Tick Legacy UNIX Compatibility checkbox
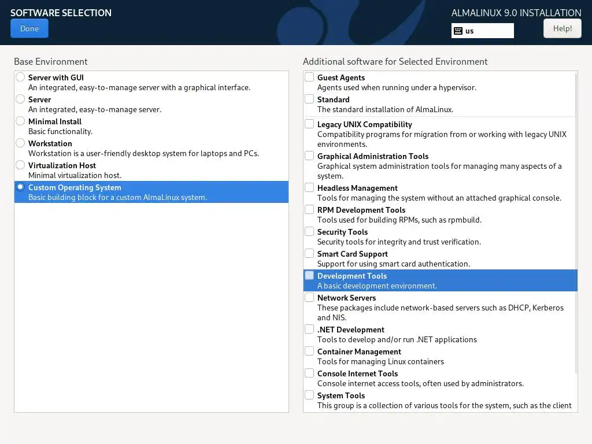The width and height of the screenshot is (592, 444). click(x=310, y=124)
